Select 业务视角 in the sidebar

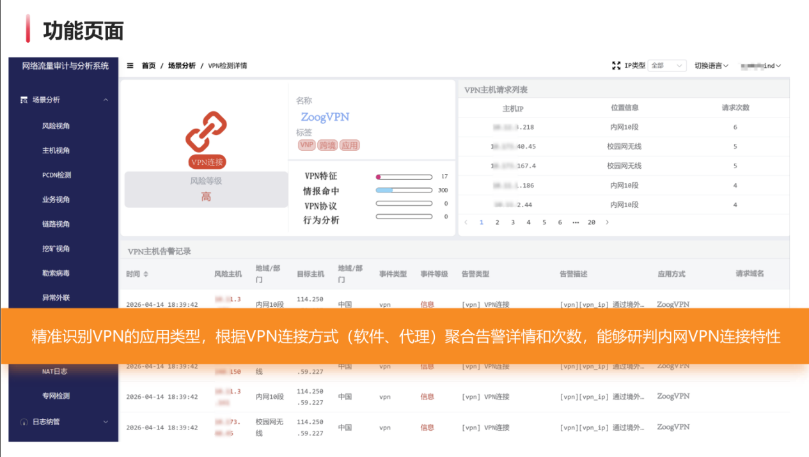[56, 199]
